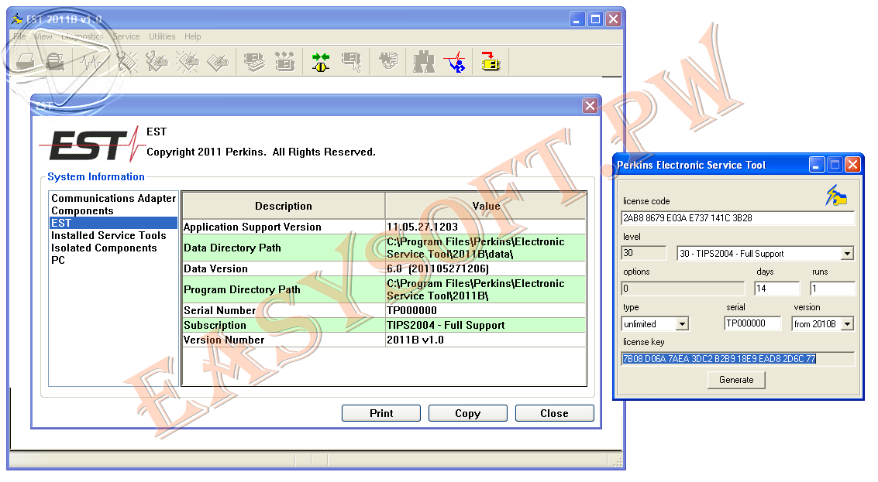Select the highlighted EST list item
Screen dimensions: 878x482
click(x=114, y=223)
